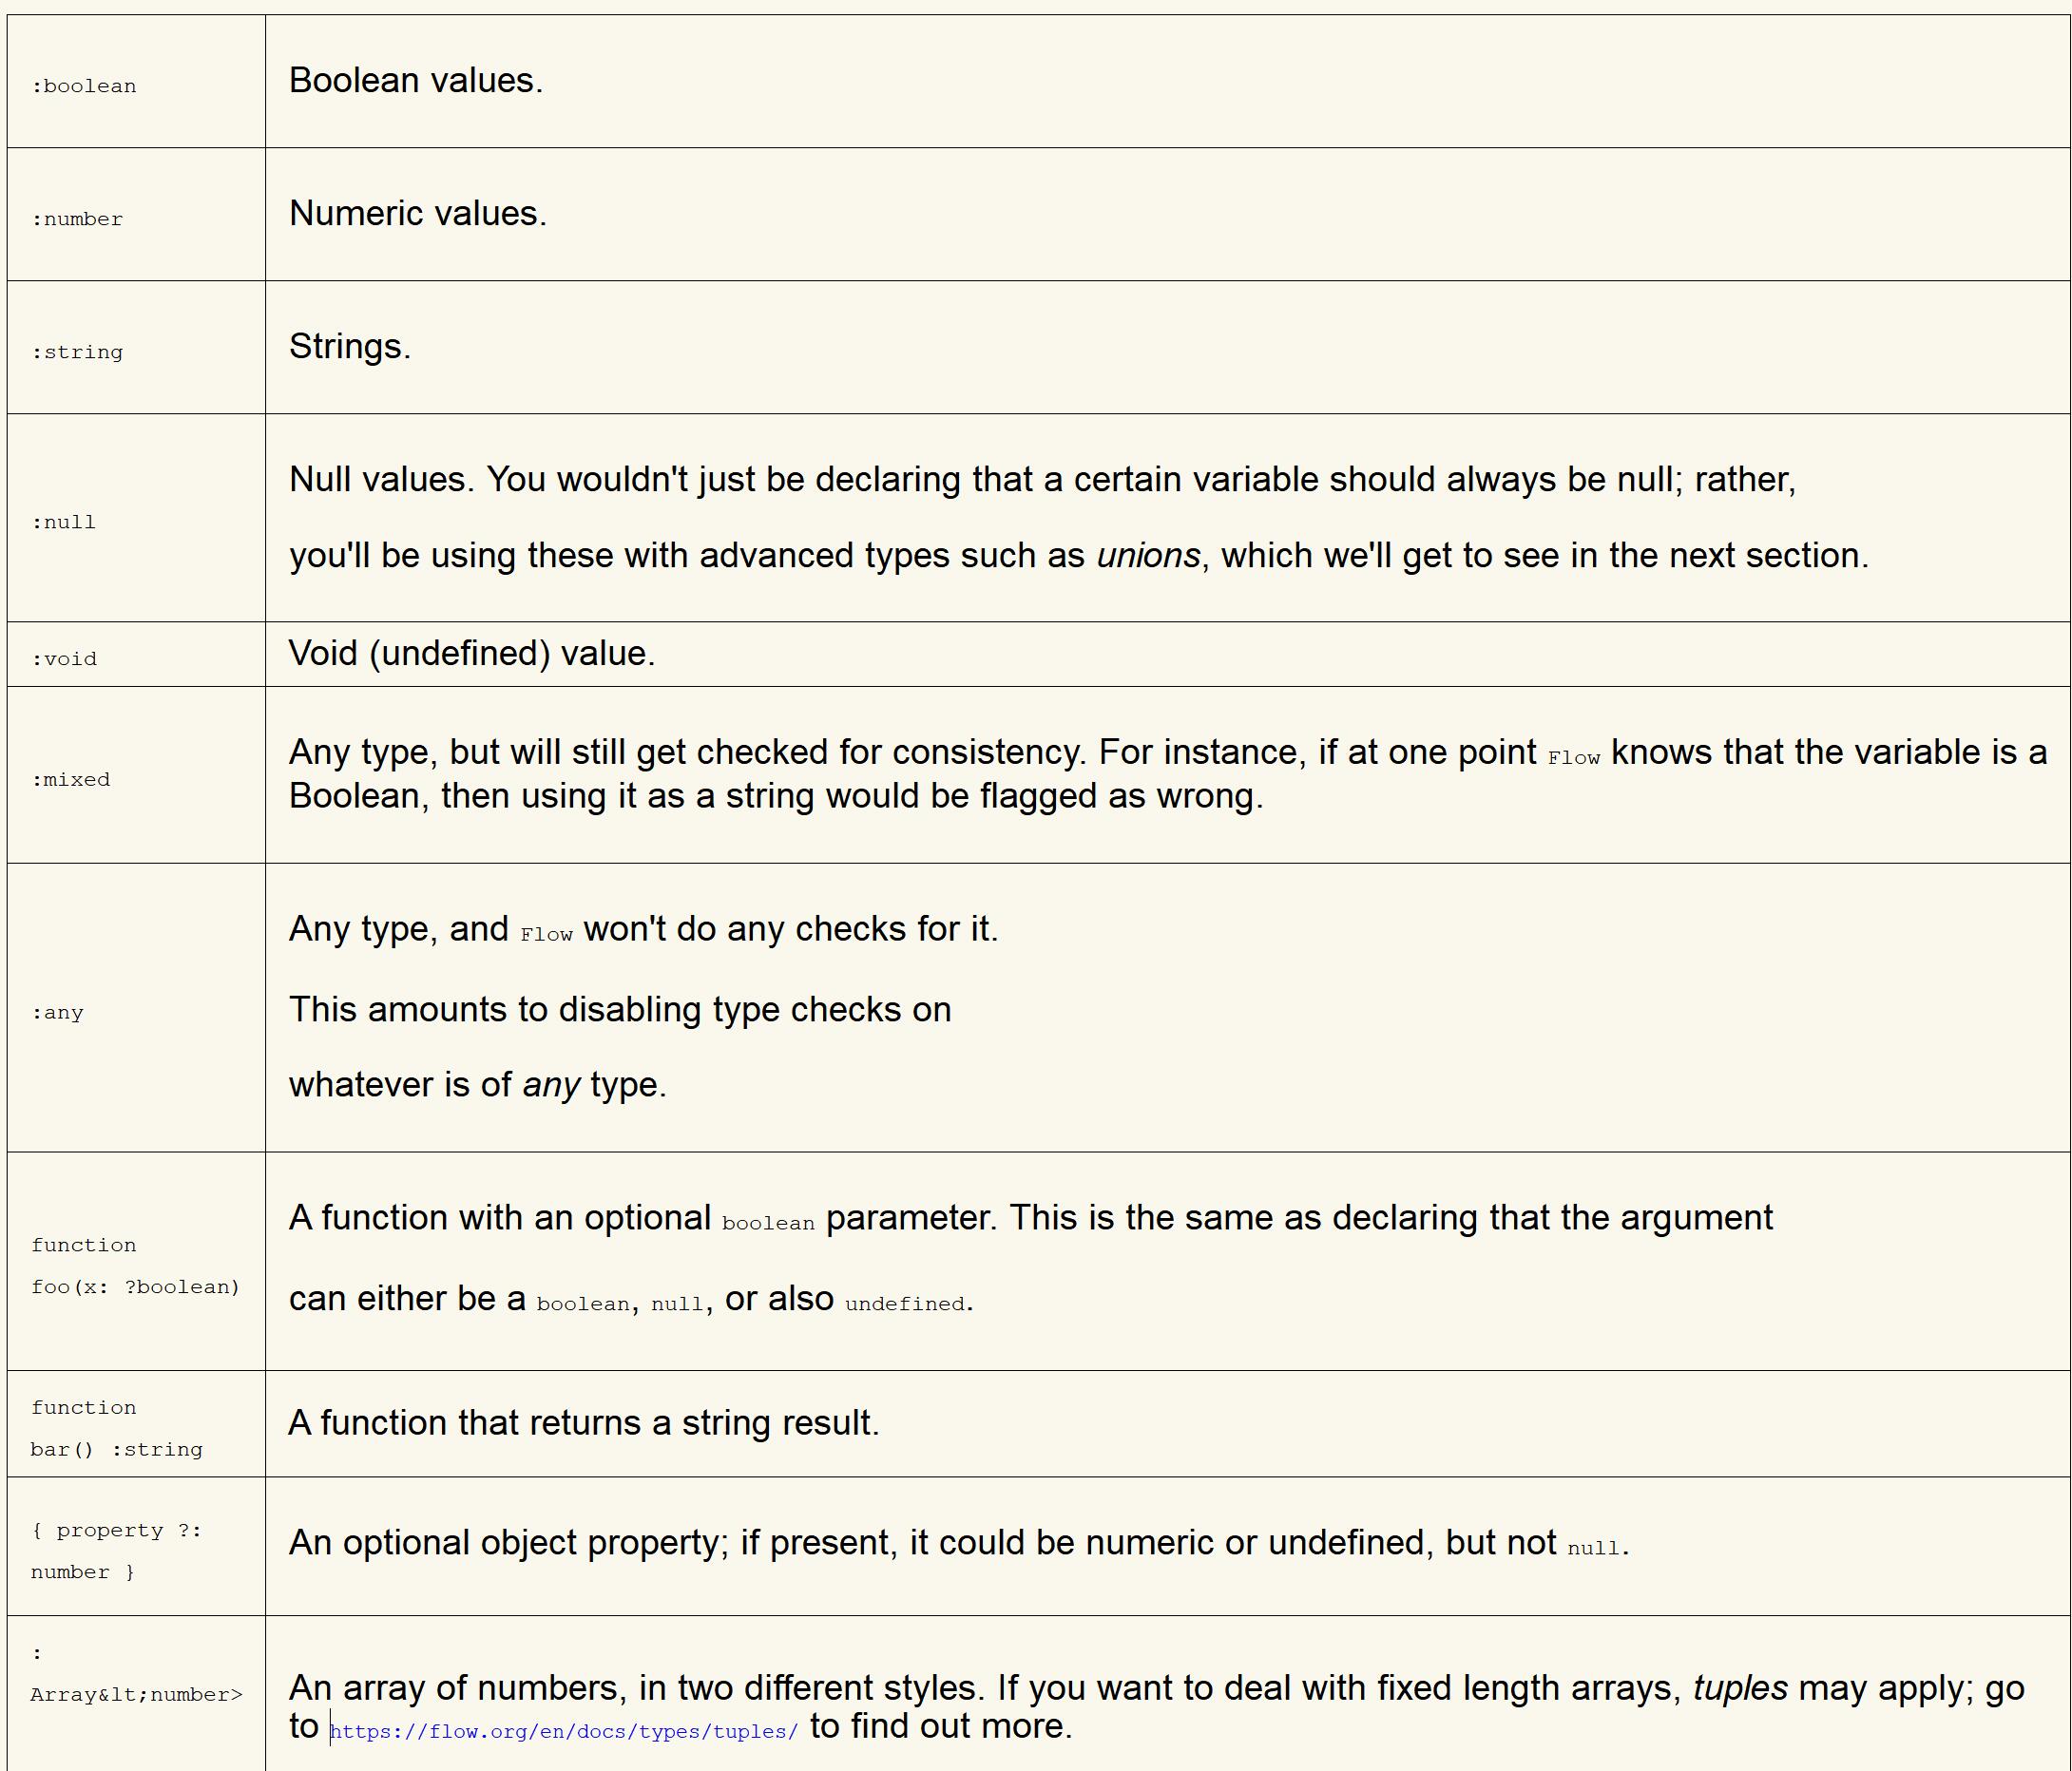Select the :string type code cell
This screenshot has height=1771, width=2072.
click(x=77, y=352)
